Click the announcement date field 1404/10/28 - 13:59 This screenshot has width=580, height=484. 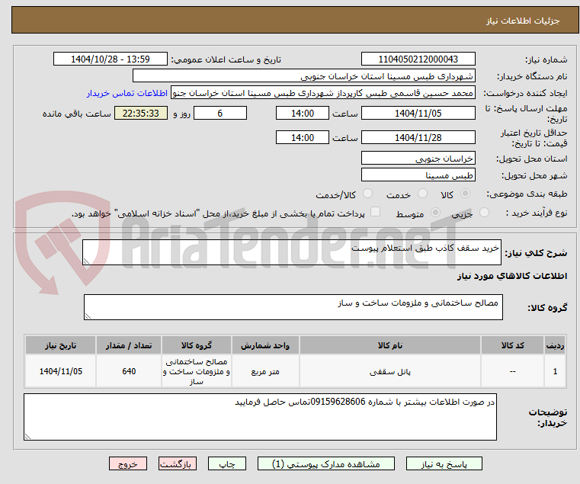pyautogui.click(x=111, y=59)
